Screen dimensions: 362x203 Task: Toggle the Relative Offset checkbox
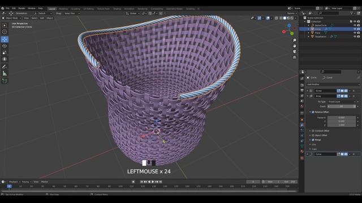313,112
